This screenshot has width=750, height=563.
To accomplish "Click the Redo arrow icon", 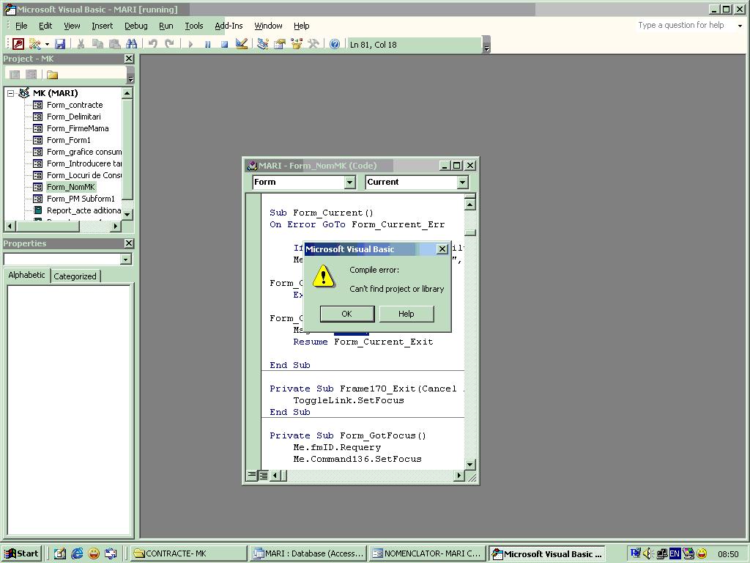I will (170, 44).
